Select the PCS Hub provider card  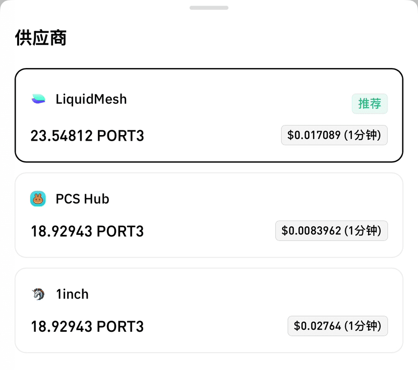(209, 215)
